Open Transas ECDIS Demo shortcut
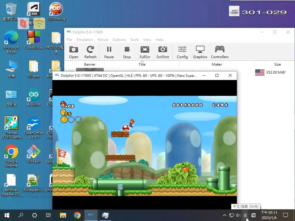This screenshot has height=221, width=295. click(11, 127)
